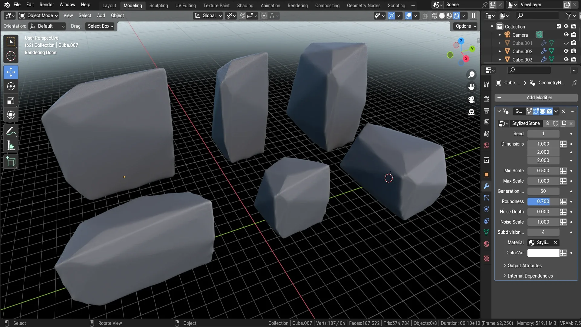Toggle proportional editing in the header
The height and width of the screenshot is (327, 581).
(x=264, y=16)
